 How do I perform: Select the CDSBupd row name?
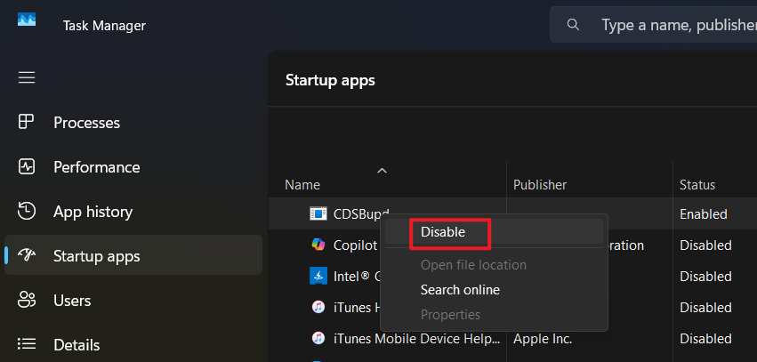tap(360, 213)
